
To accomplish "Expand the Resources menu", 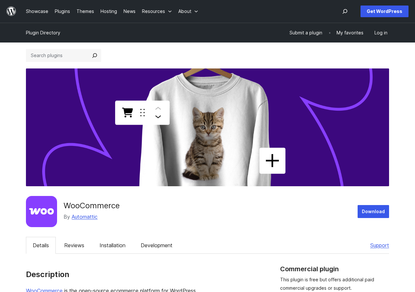I will [157, 11].
